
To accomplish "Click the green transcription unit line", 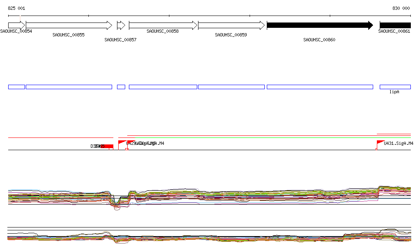I will click(266, 137).
